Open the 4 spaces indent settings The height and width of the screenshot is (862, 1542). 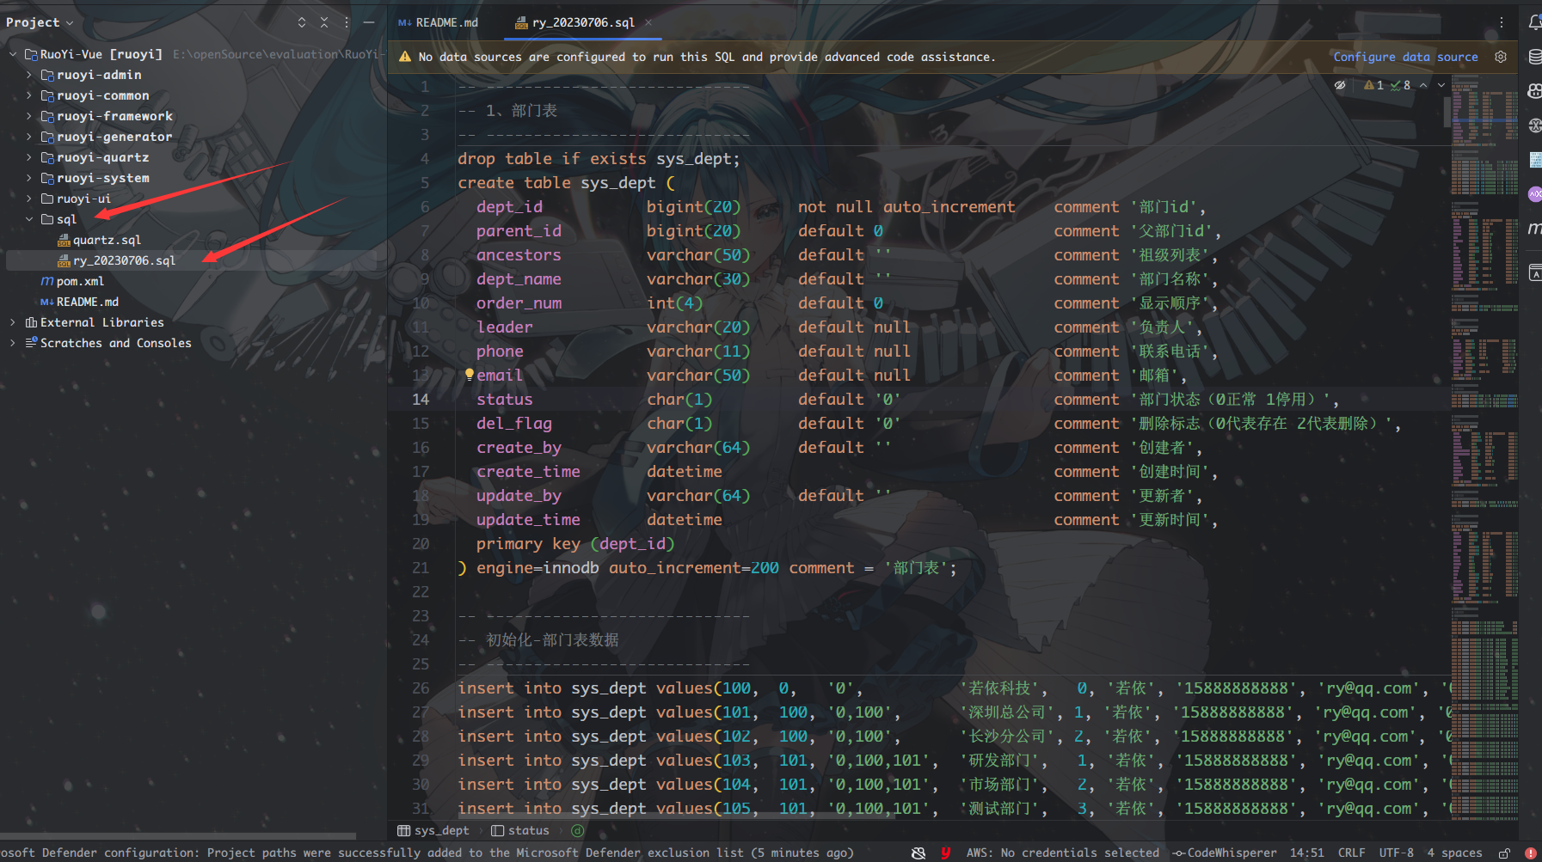click(x=1454, y=853)
